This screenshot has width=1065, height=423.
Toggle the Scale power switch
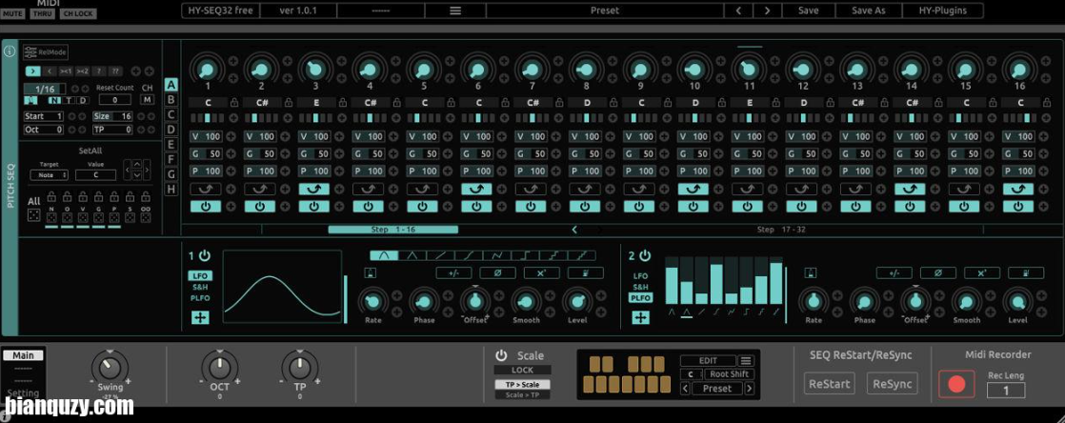[501, 355]
